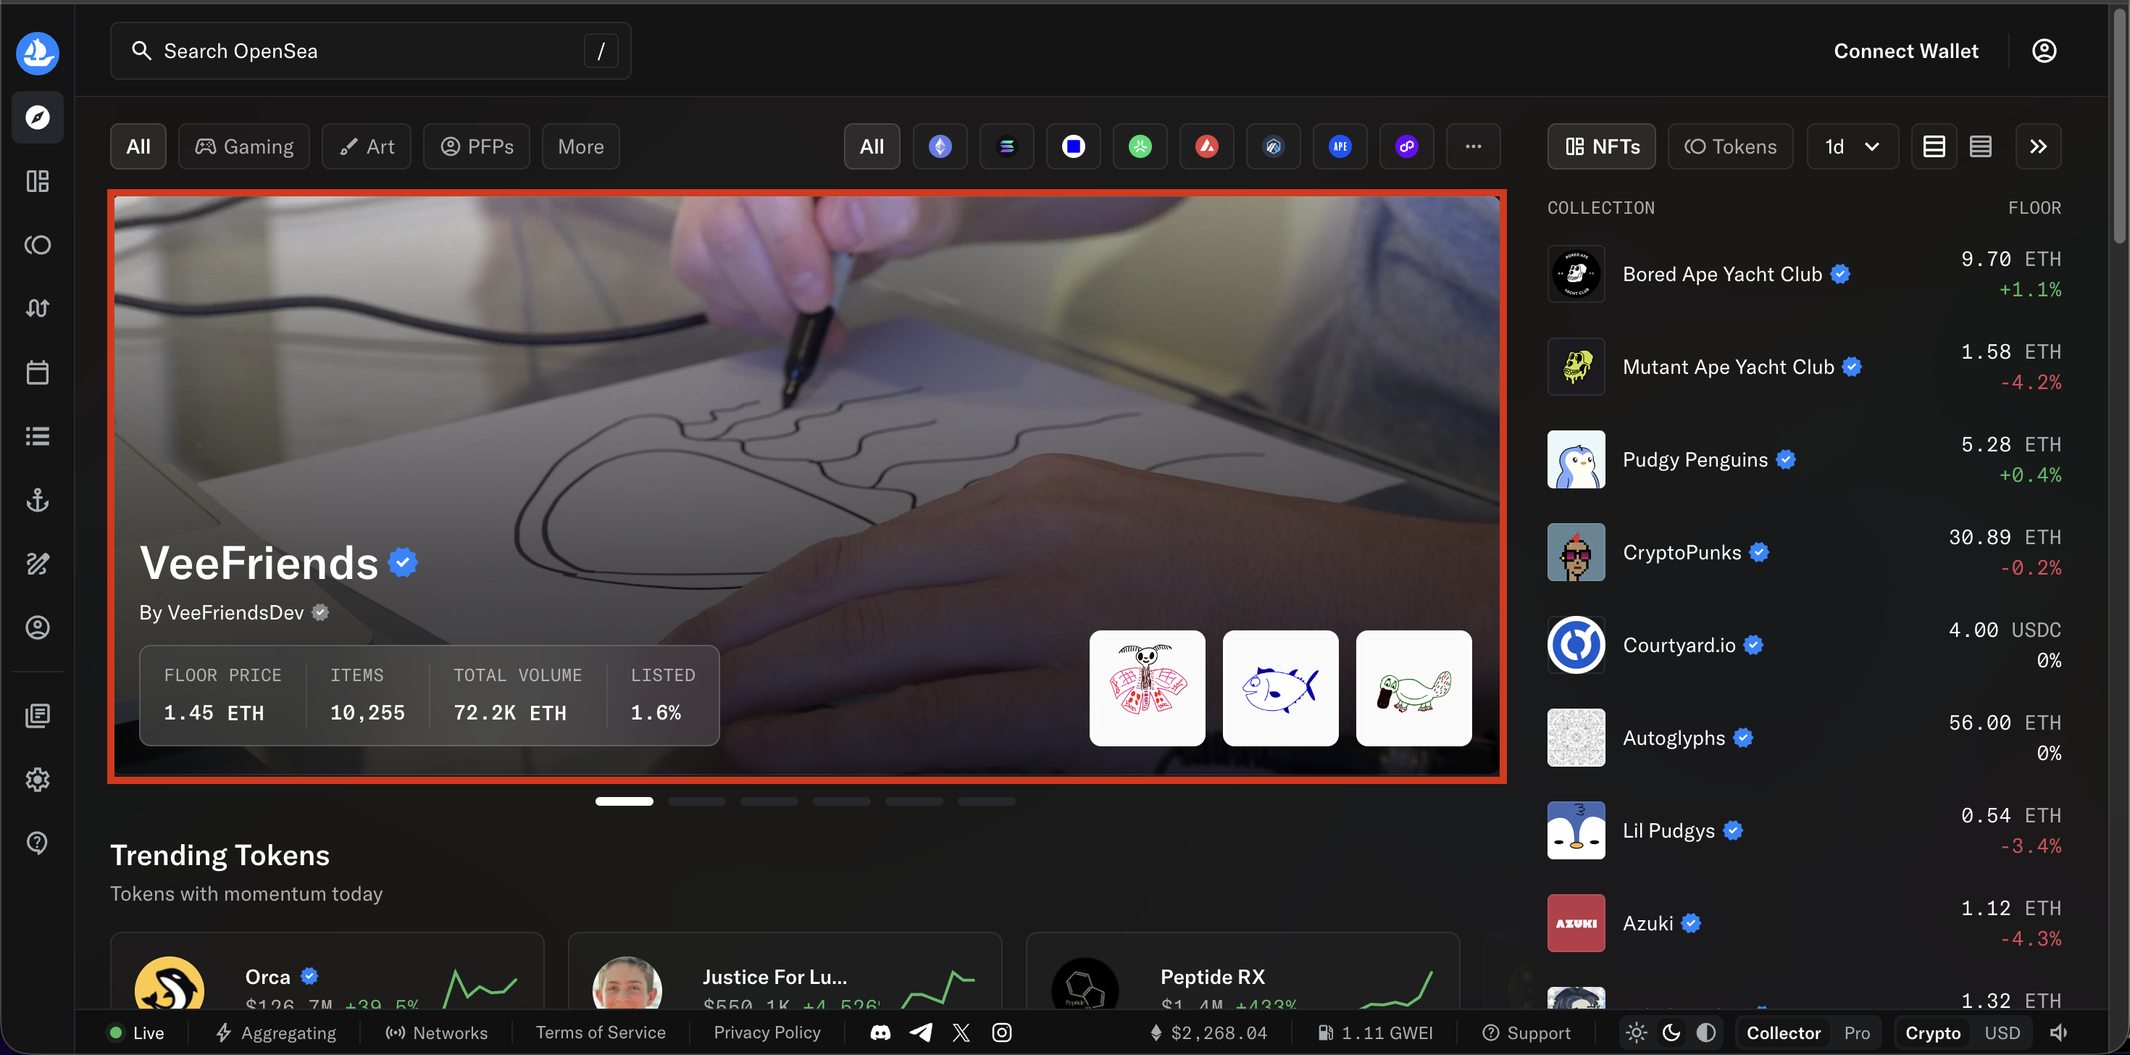
Task: Click the OpenSea logo in the sidebar
Action: point(37,53)
